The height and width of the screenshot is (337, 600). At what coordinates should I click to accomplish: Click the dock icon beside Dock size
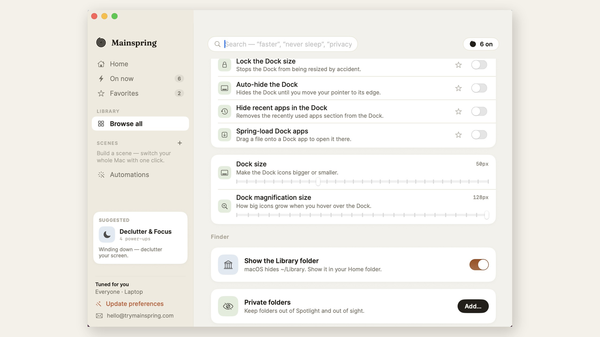point(224,173)
